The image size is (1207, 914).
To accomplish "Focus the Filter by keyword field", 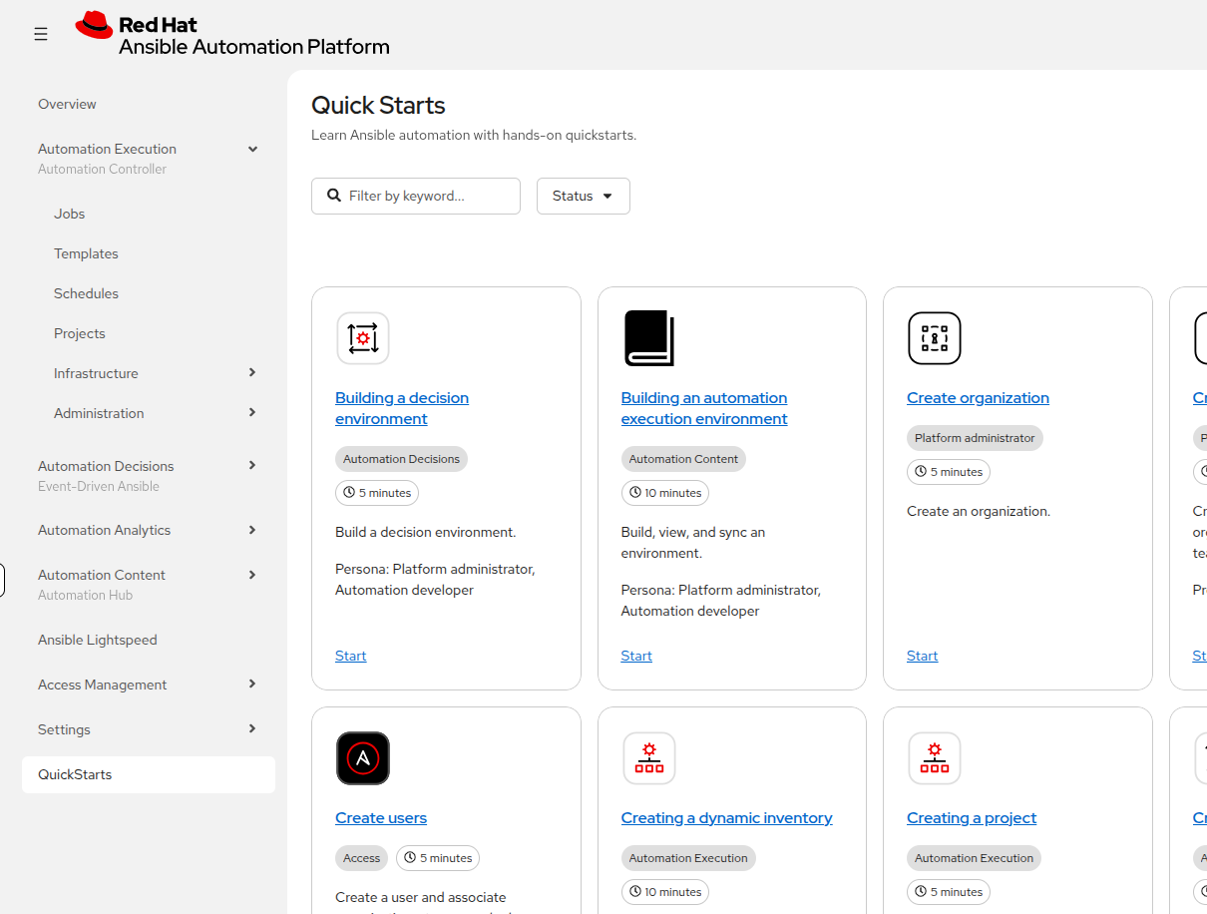I will (416, 196).
